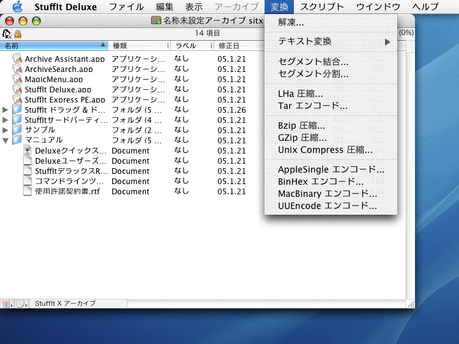The width and height of the screenshot is (459, 344).
Task: Choose UUEncode エンコード... menu item
Action: (331, 206)
